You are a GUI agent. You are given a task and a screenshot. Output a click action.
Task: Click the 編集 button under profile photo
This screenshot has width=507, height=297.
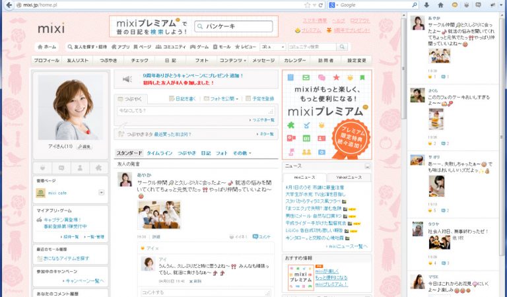84,147
